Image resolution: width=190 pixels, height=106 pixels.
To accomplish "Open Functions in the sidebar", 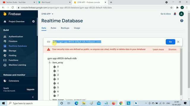I will [13, 60].
